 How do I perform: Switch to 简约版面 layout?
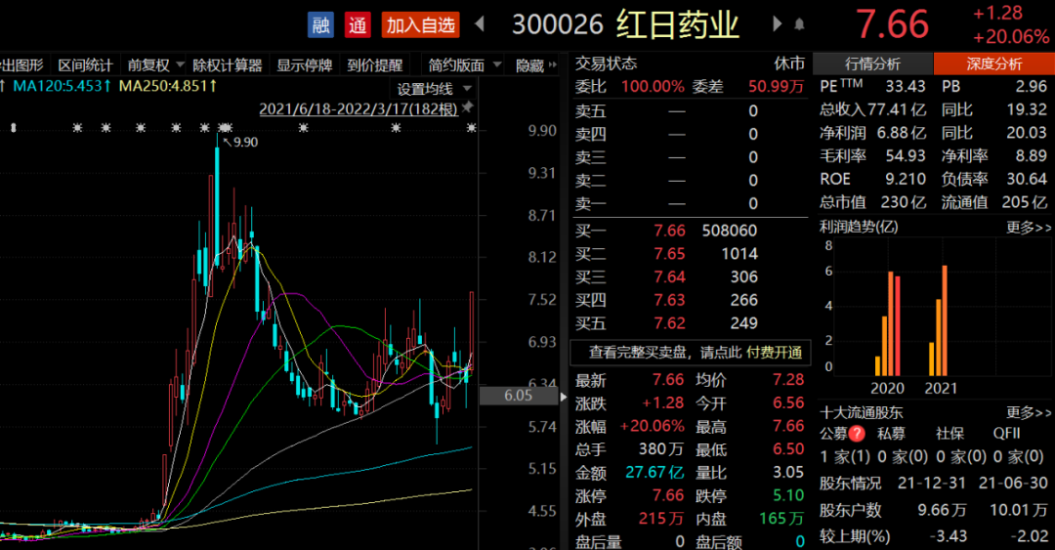pos(456,65)
